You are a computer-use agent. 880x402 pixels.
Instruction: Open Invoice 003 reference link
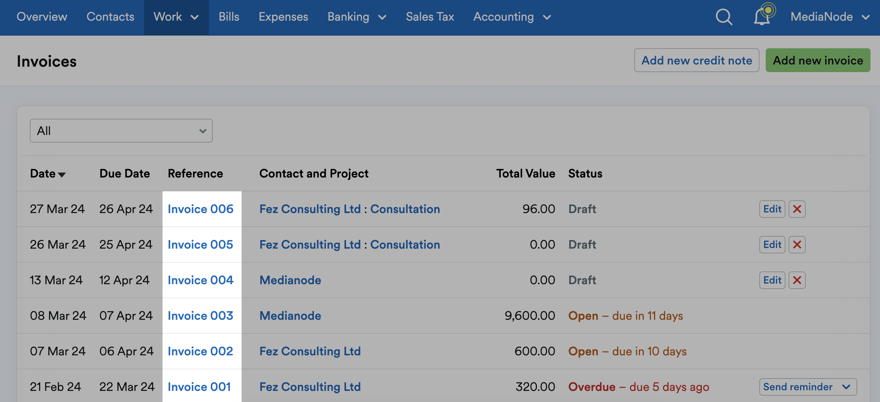(201, 316)
